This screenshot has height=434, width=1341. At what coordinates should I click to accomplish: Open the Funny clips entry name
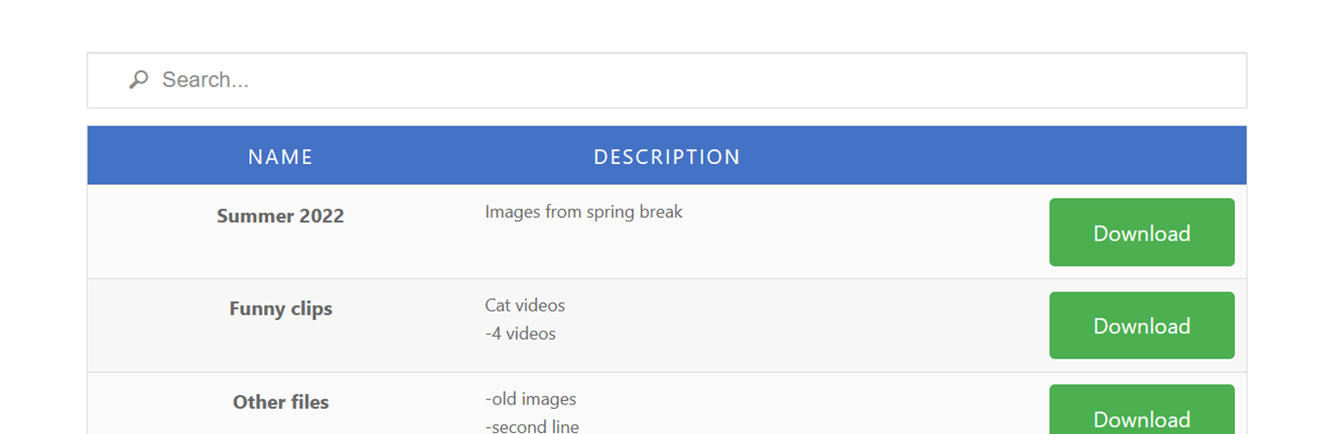click(281, 308)
